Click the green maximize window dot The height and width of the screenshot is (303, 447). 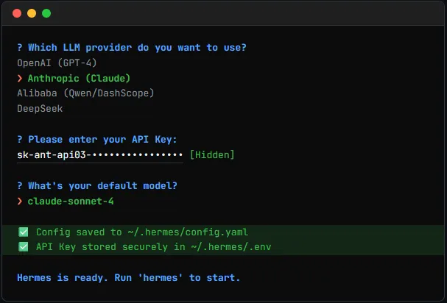[x=46, y=13]
